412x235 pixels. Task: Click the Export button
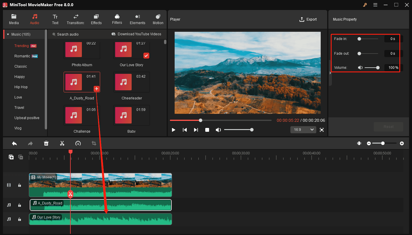308,19
